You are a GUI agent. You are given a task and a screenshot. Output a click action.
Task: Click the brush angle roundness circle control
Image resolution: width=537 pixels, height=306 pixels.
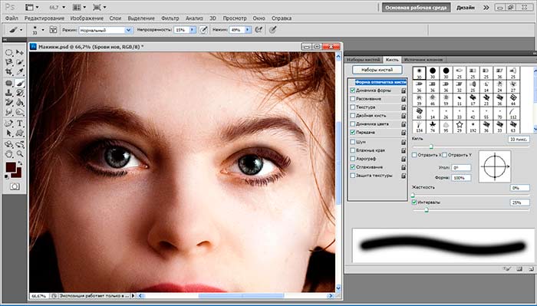[x=495, y=166]
